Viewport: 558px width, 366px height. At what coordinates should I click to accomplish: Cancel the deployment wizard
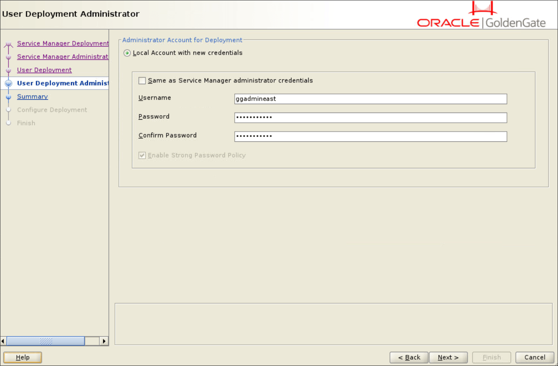pyautogui.click(x=534, y=357)
